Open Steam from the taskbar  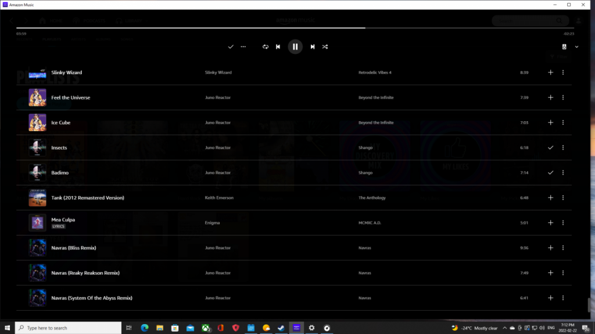(281, 328)
